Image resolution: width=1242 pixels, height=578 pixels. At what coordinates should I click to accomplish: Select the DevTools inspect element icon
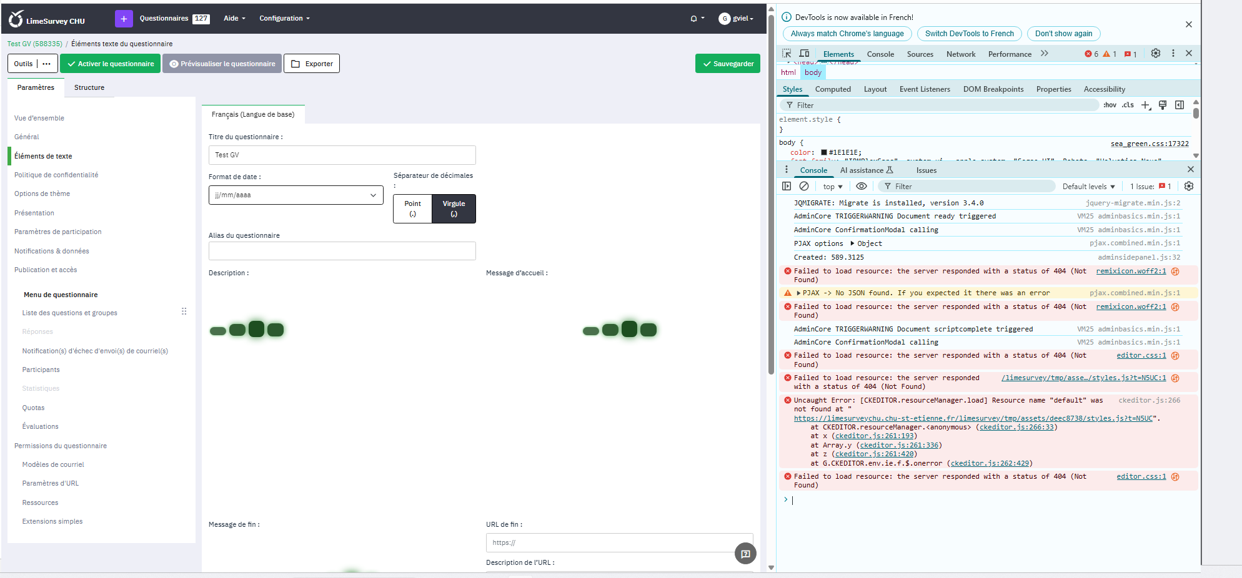click(787, 54)
